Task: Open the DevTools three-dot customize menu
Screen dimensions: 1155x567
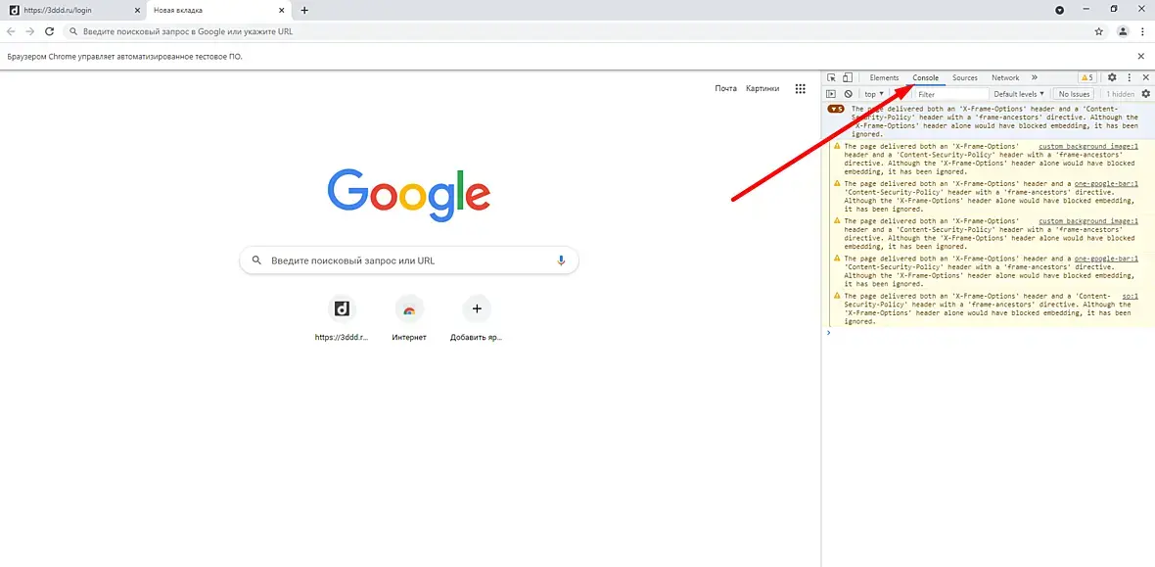Action: 1130,77
